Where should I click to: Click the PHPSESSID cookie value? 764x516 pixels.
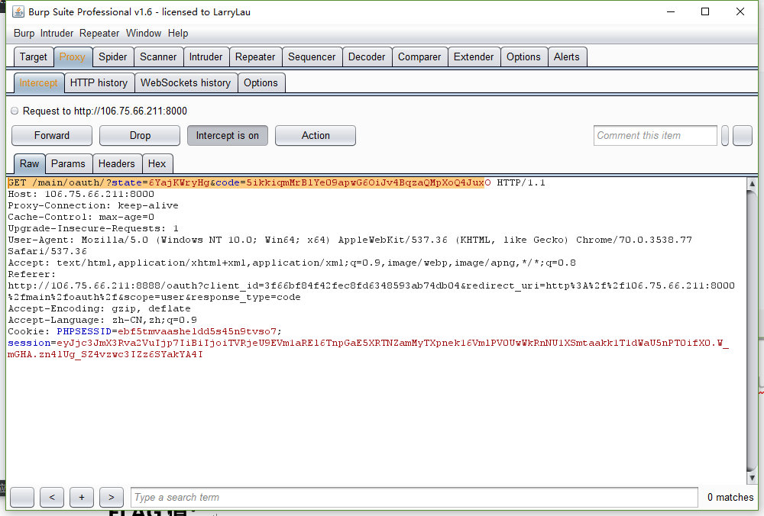coord(197,331)
